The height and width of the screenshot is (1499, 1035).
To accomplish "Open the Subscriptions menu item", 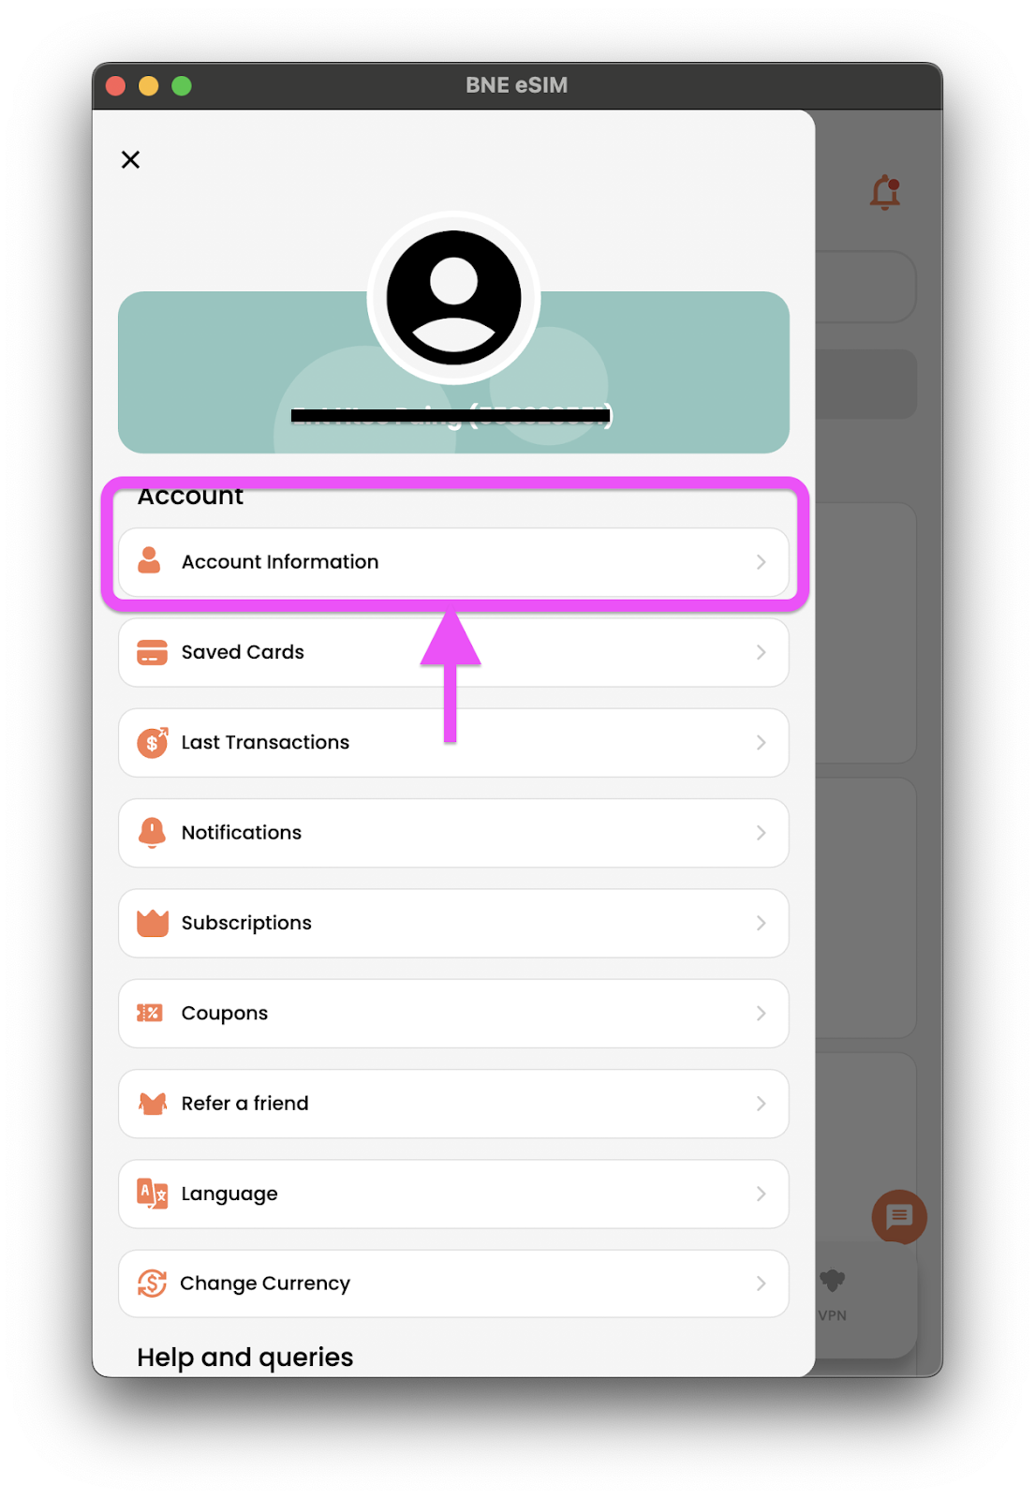I will (x=453, y=923).
